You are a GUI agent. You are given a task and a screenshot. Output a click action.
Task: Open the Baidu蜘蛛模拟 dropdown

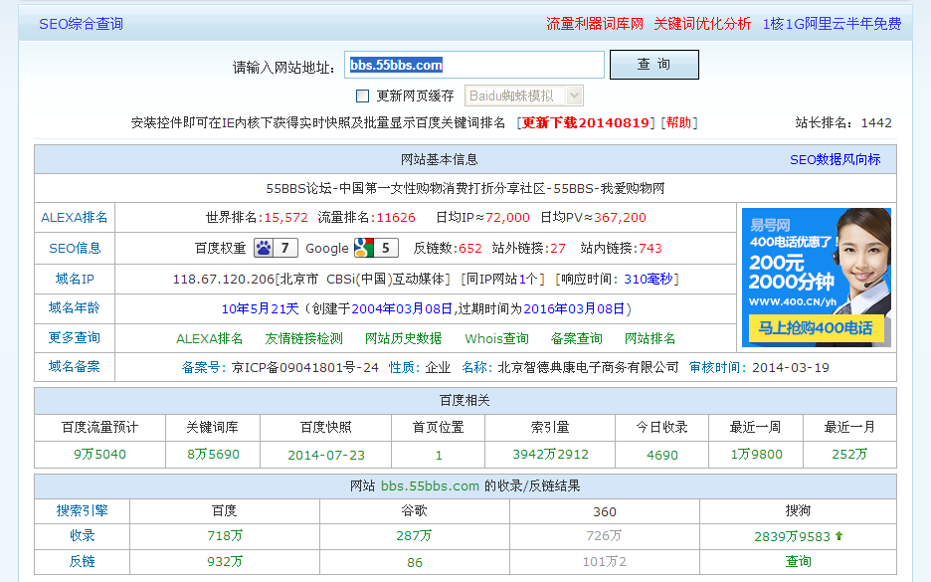point(523,97)
